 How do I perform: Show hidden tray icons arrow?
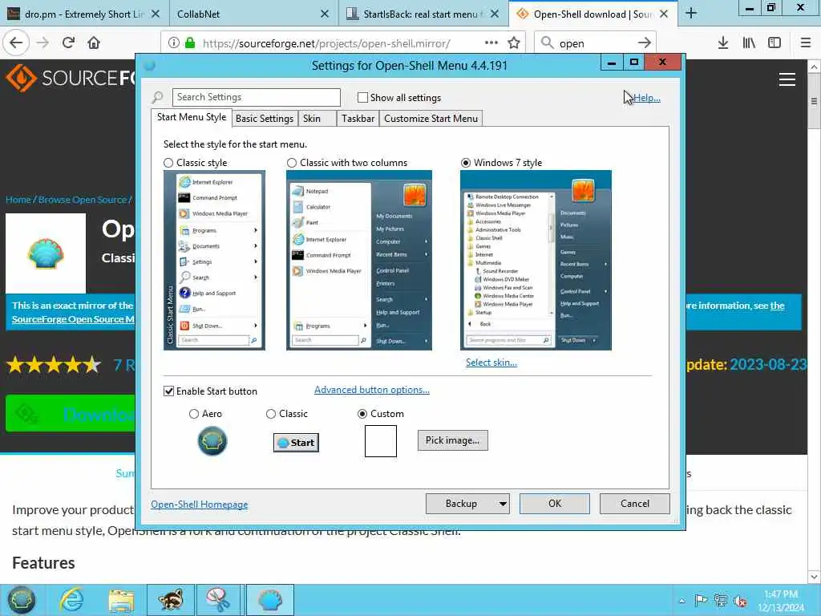click(x=681, y=600)
